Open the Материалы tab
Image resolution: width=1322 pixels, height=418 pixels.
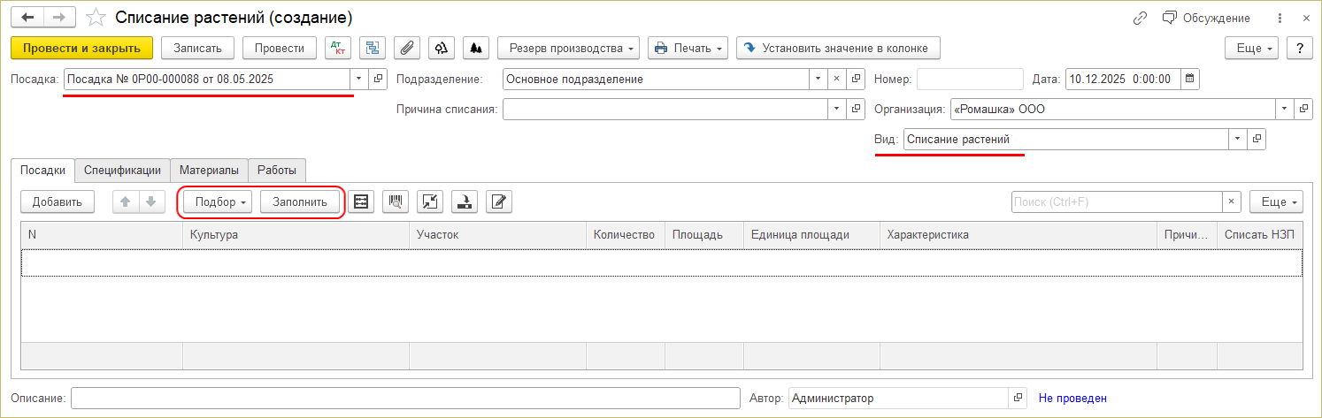click(209, 171)
